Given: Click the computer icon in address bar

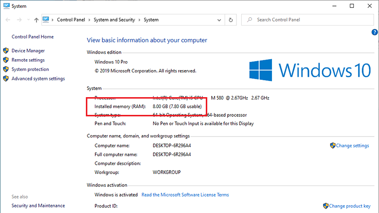Looking at the screenshot, I should click(x=47, y=20).
